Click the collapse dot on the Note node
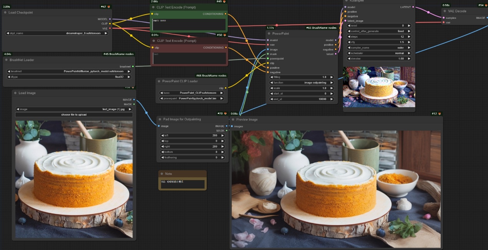Viewport: 488px width, 250px height. (x=162, y=174)
